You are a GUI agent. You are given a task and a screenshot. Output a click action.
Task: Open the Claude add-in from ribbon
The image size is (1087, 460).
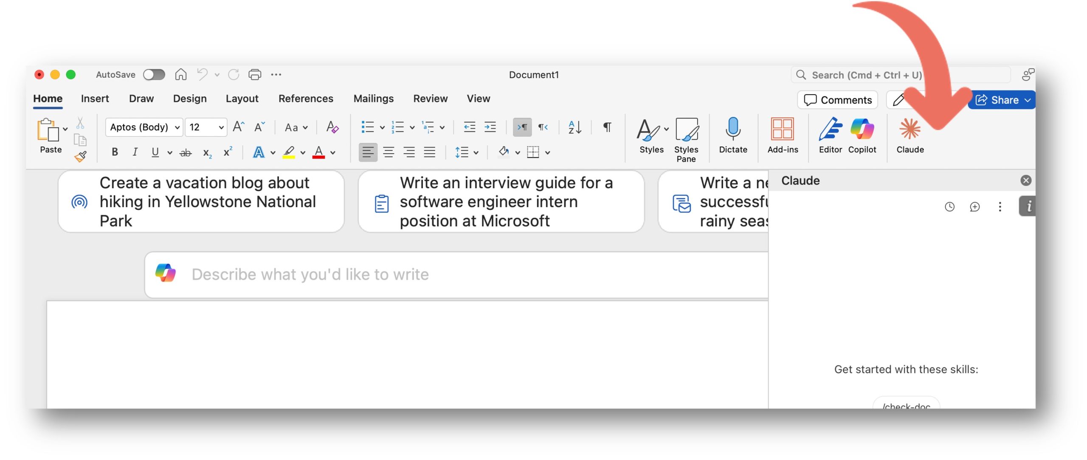point(910,135)
